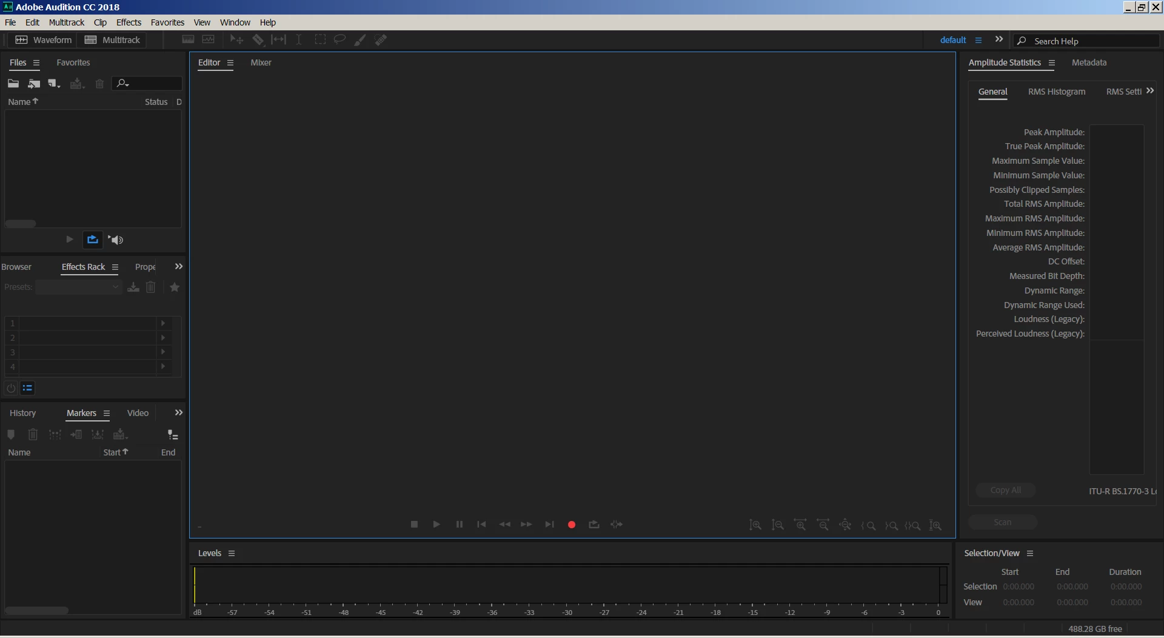
Task: Toggle the effects rack list view
Action: point(28,388)
